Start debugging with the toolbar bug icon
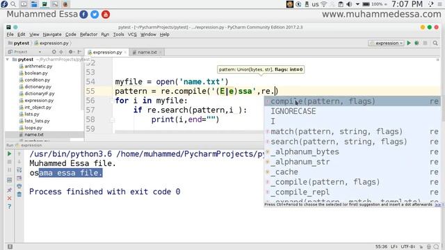The image size is (445, 250). click(416, 43)
